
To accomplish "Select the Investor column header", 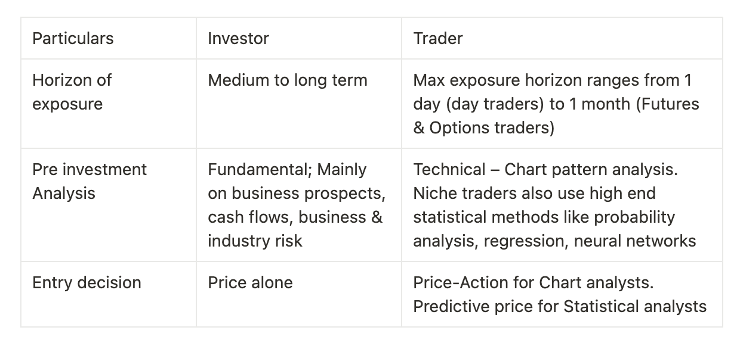I will pos(238,39).
